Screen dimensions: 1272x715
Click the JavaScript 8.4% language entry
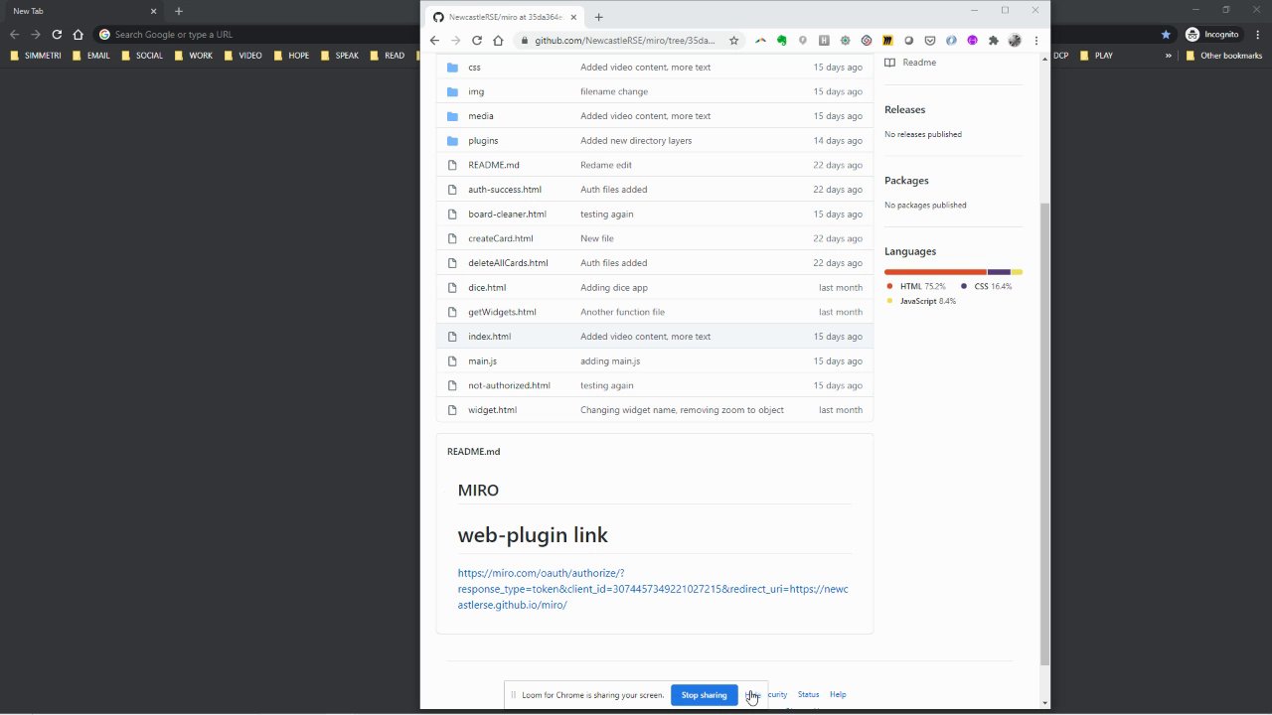coord(921,301)
